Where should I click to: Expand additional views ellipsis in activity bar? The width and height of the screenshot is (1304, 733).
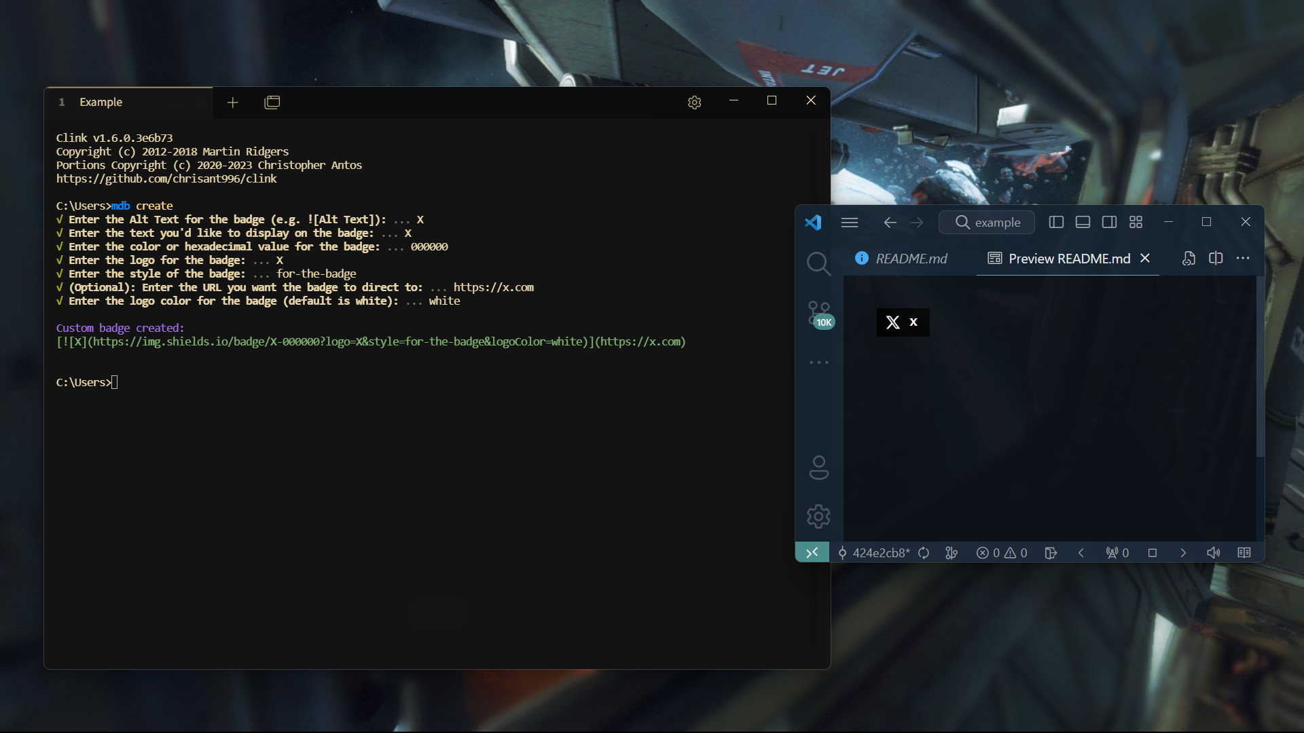[819, 362]
